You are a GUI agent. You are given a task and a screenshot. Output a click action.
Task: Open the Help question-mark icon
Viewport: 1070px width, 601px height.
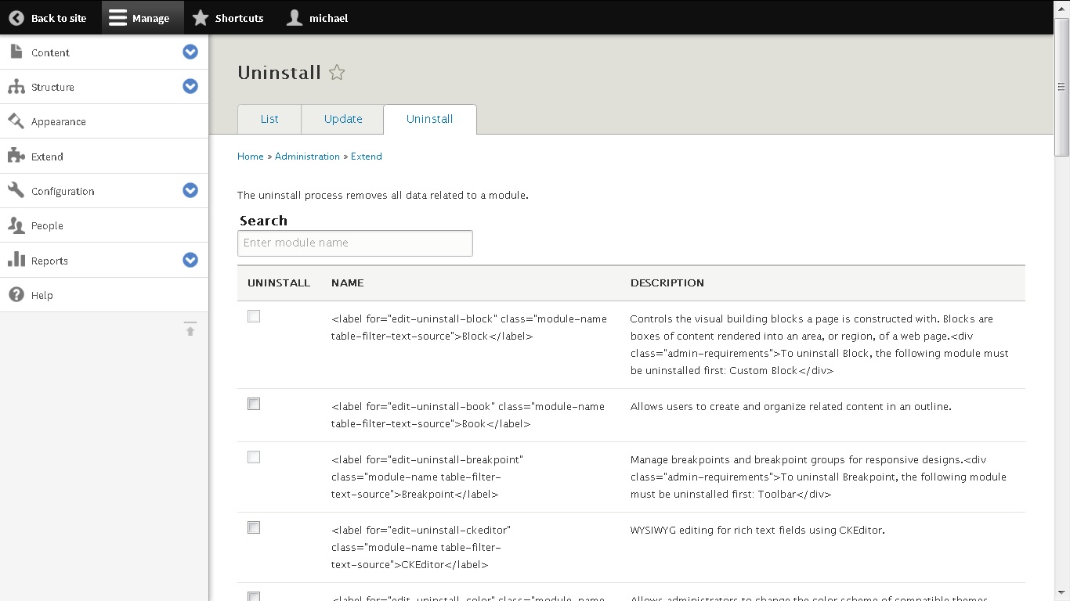click(x=16, y=294)
